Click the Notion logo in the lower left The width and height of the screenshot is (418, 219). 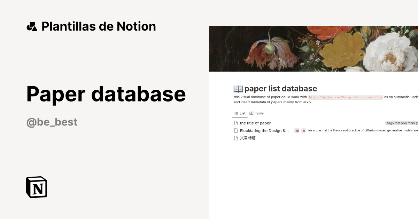[36, 187]
